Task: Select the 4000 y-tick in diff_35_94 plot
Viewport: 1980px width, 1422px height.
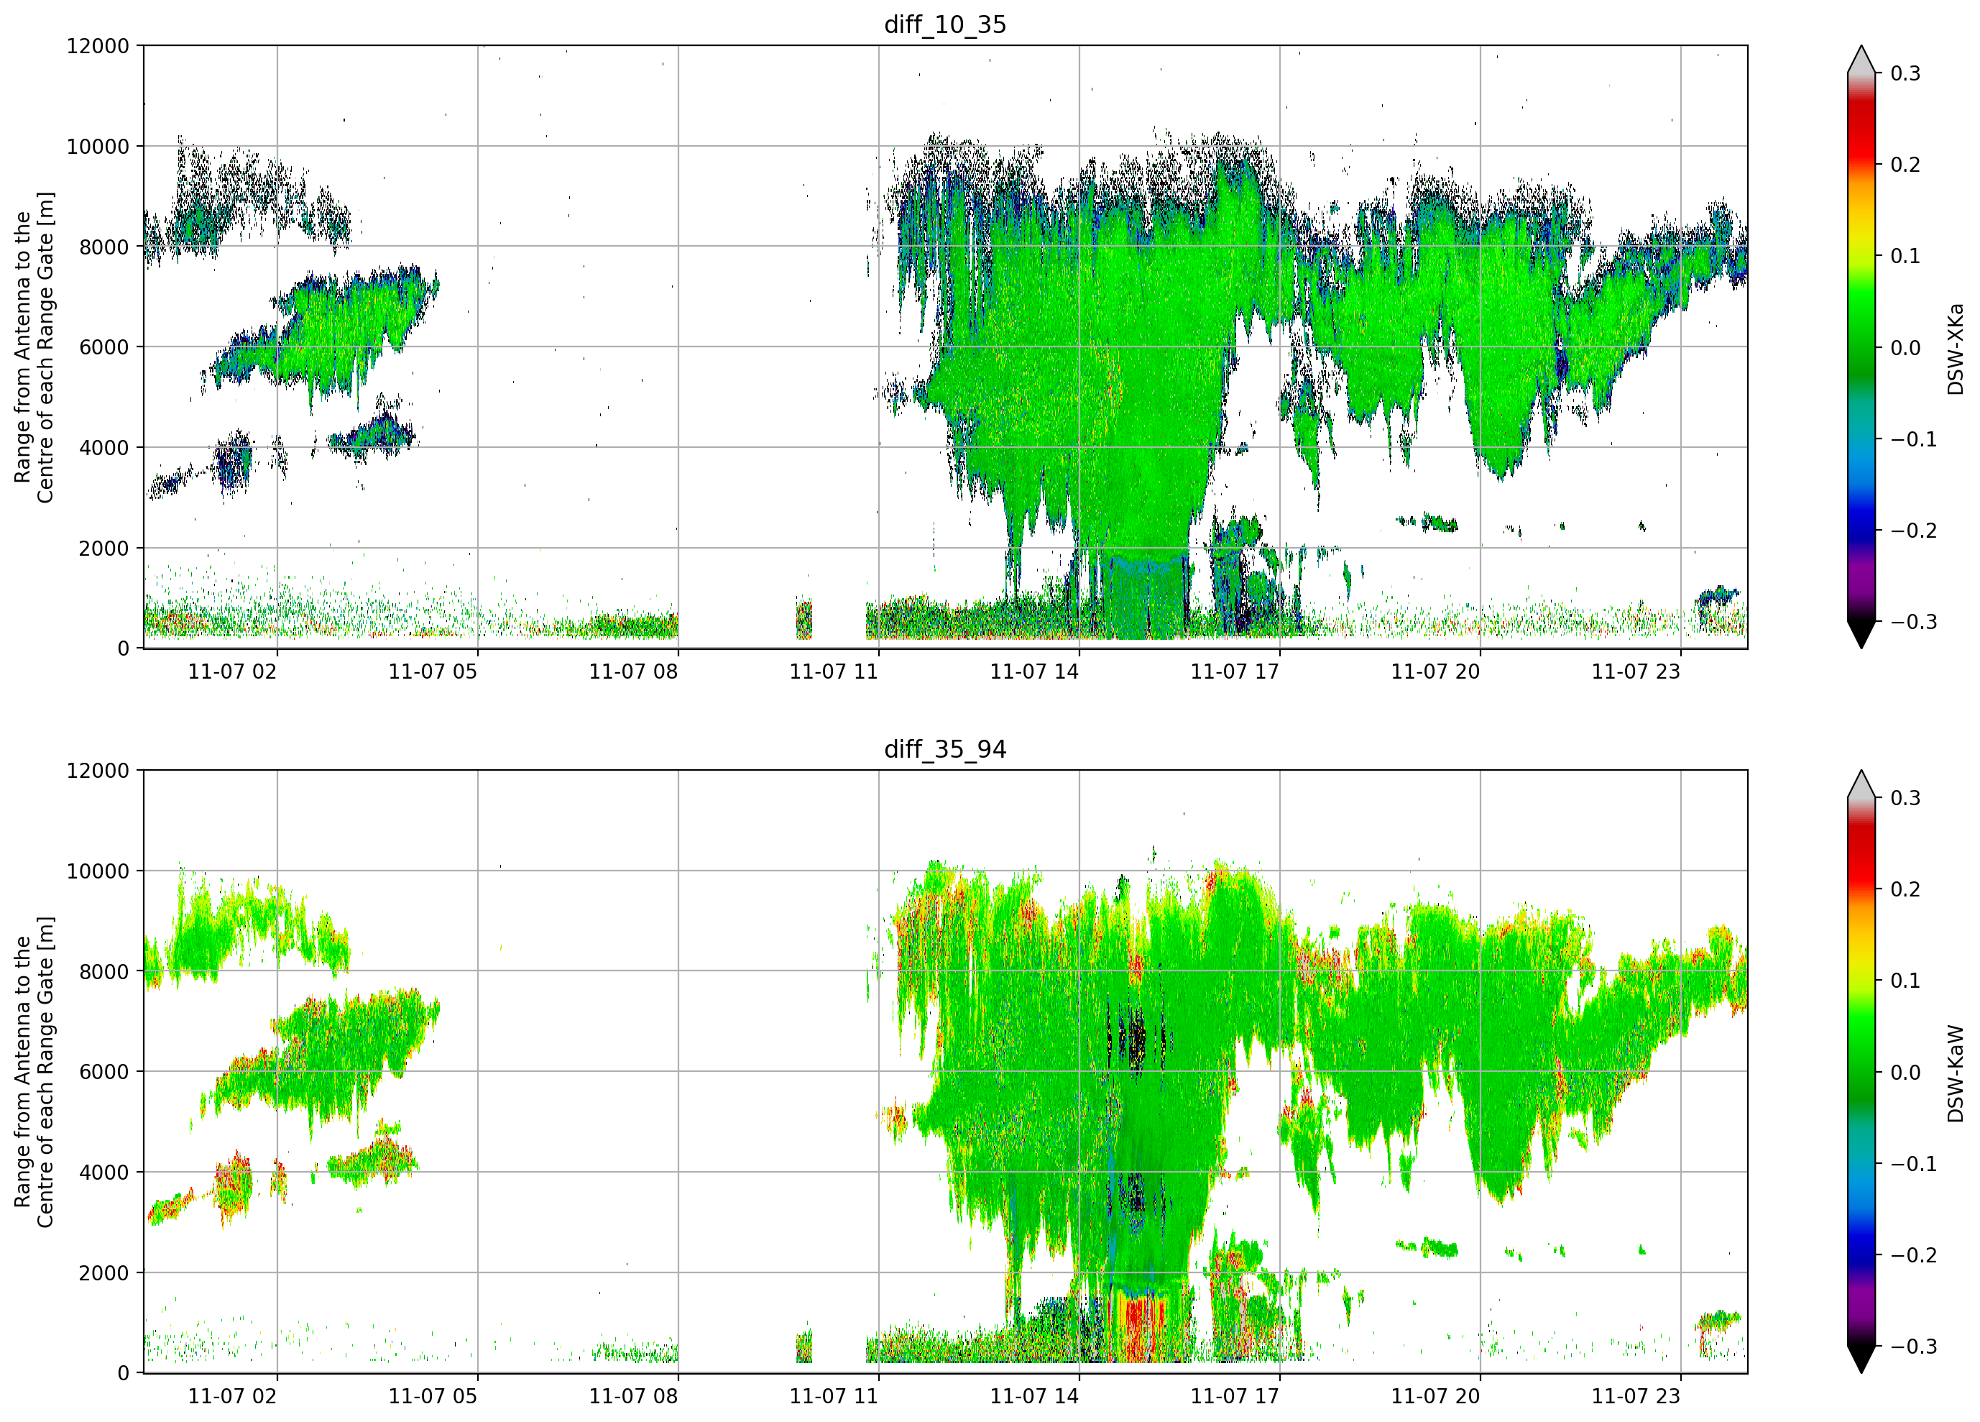Action: pos(104,1173)
